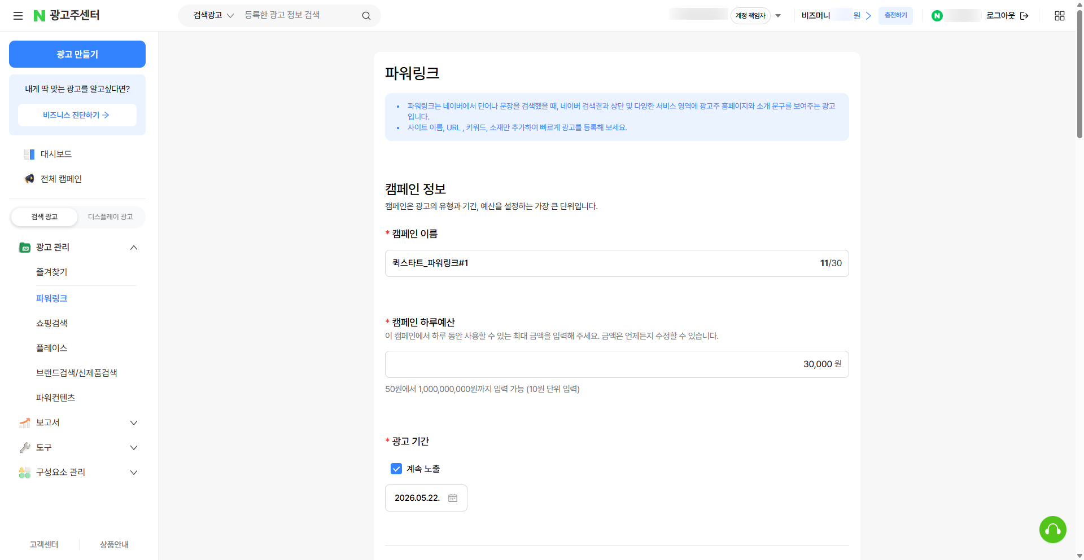Screen dimensions: 1084x560
Task: Open the 계정 책임자 account dropdown arrow
Action: pyautogui.click(x=778, y=16)
